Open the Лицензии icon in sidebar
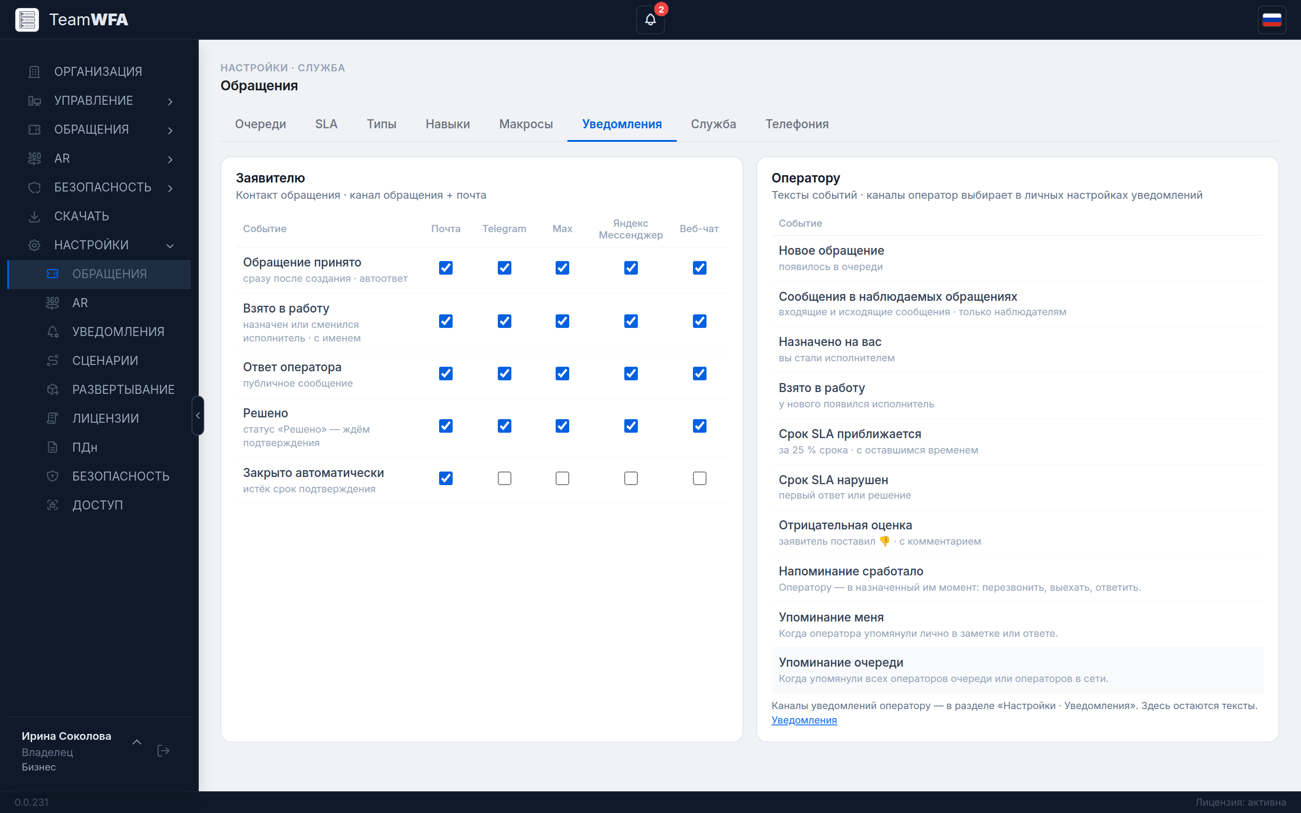Viewport: 1301px width, 813px height. (53, 418)
